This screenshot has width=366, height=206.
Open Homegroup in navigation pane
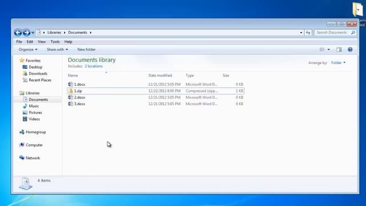click(x=35, y=132)
